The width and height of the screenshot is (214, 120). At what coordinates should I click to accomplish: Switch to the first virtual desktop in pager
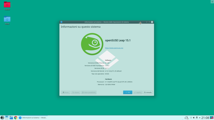tap(6, 117)
